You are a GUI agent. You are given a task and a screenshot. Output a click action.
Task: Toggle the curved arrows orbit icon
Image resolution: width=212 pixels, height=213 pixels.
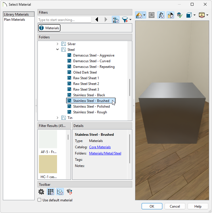(x=161, y=15)
